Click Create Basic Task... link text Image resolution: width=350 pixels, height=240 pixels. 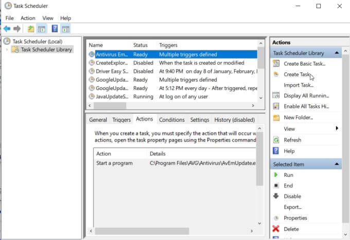click(305, 64)
